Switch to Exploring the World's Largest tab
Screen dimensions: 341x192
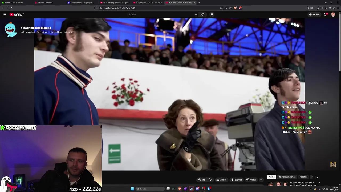pos(114,3)
